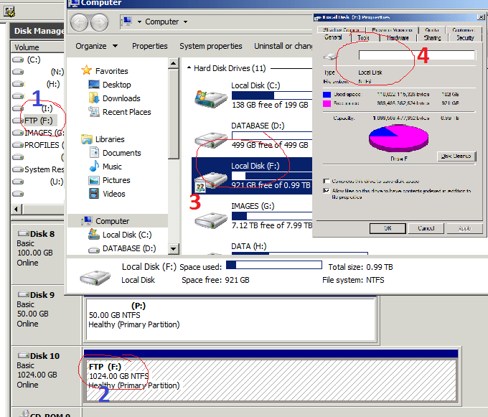Switch to the Tools tab
Image resolution: width=488 pixels, height=417 pixels.
(x=363, y=38)
